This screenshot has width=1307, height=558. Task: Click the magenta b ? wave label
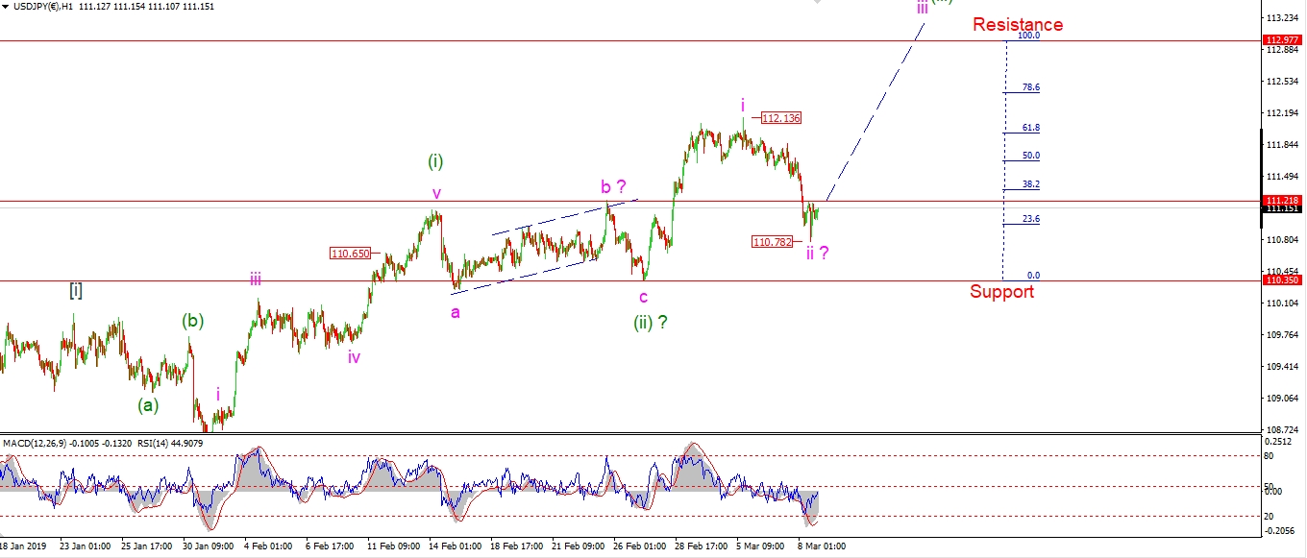click(613, 186)
